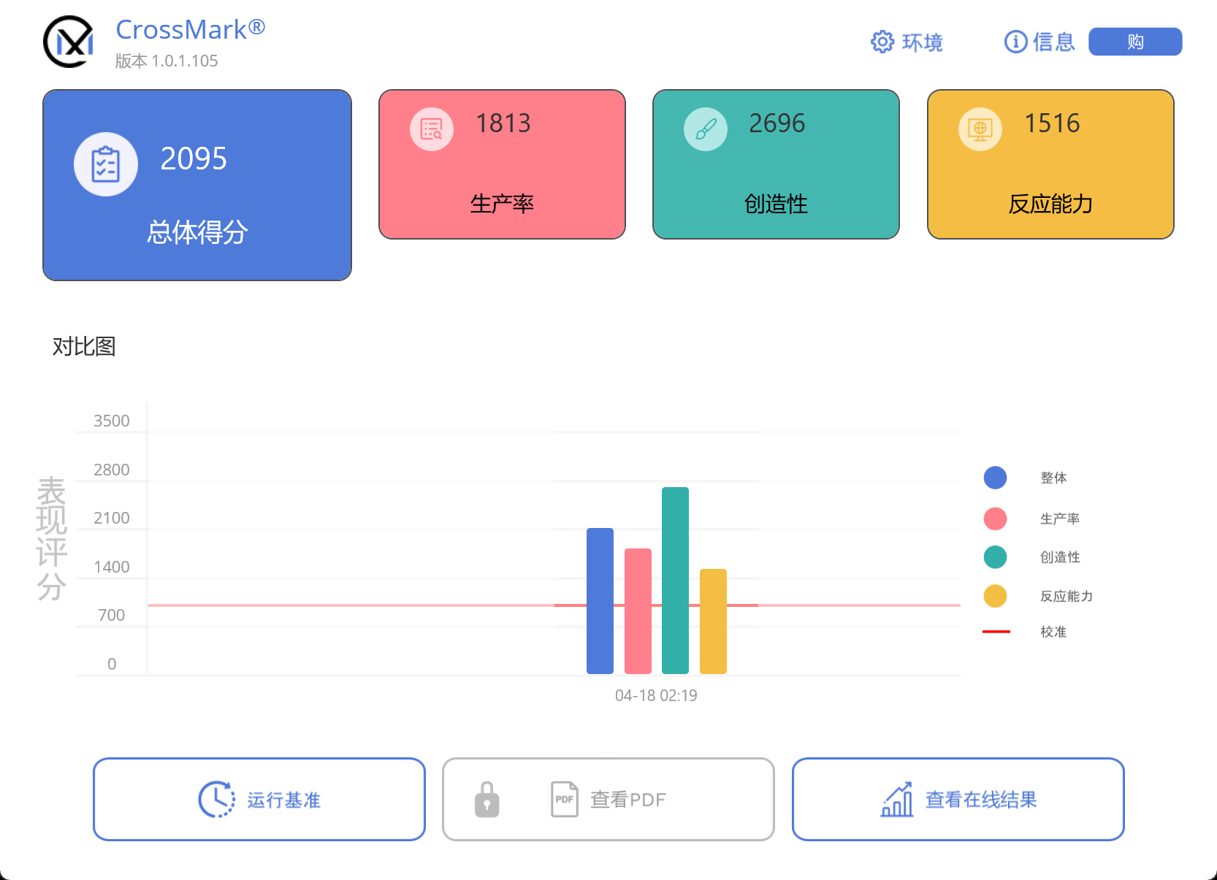The width and height of the screenshot is (1217, 880).
Task: Click the responsiveness monitor globe icon
Action: pyautogui.click(x=980, y=129)
